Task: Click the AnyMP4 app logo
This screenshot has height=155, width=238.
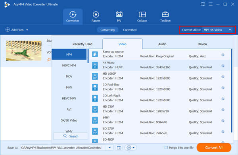Action: [7, 4]
